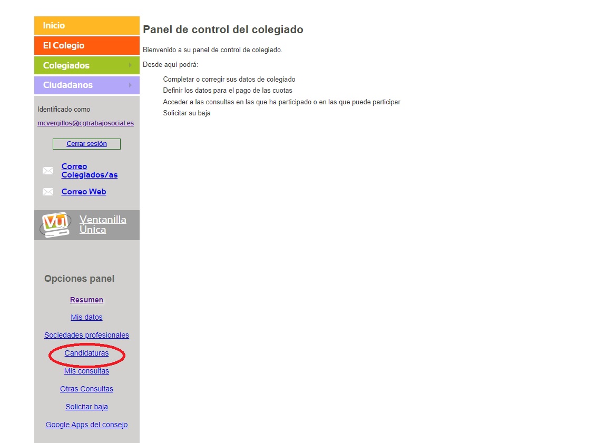Open the Mis consultas link
This screenshot has height=443, width=607.
point(86,371)
